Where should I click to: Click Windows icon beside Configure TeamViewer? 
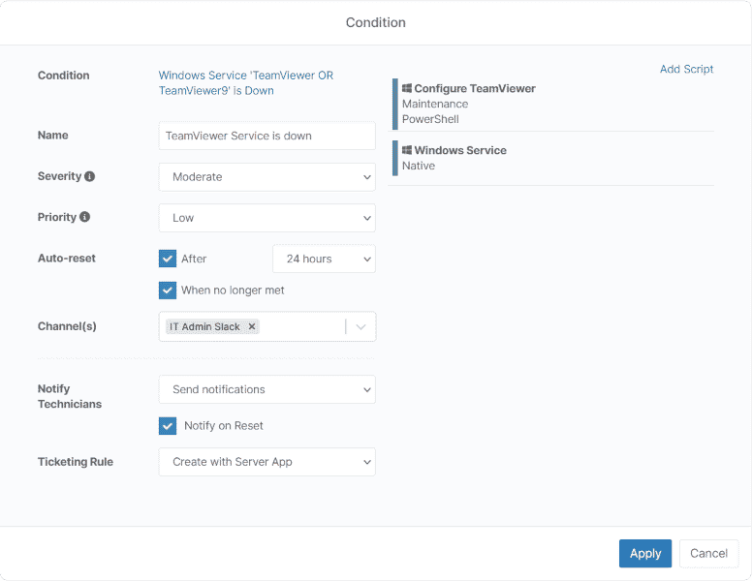407,89
